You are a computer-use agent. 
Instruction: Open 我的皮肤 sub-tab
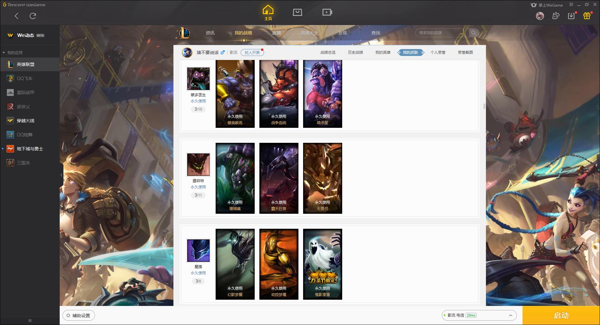(411, 52)
